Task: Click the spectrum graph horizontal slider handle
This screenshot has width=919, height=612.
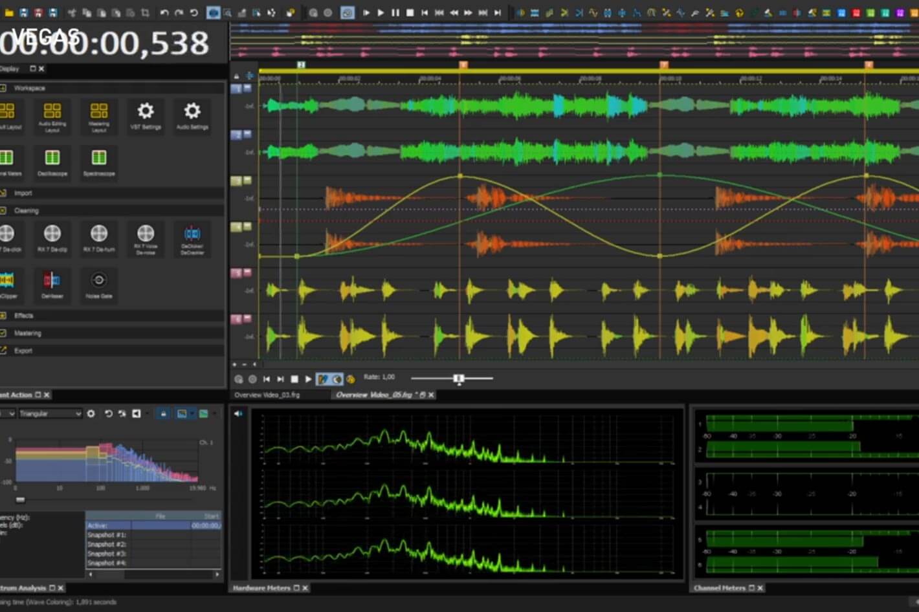Action: [x=21, y=499]
